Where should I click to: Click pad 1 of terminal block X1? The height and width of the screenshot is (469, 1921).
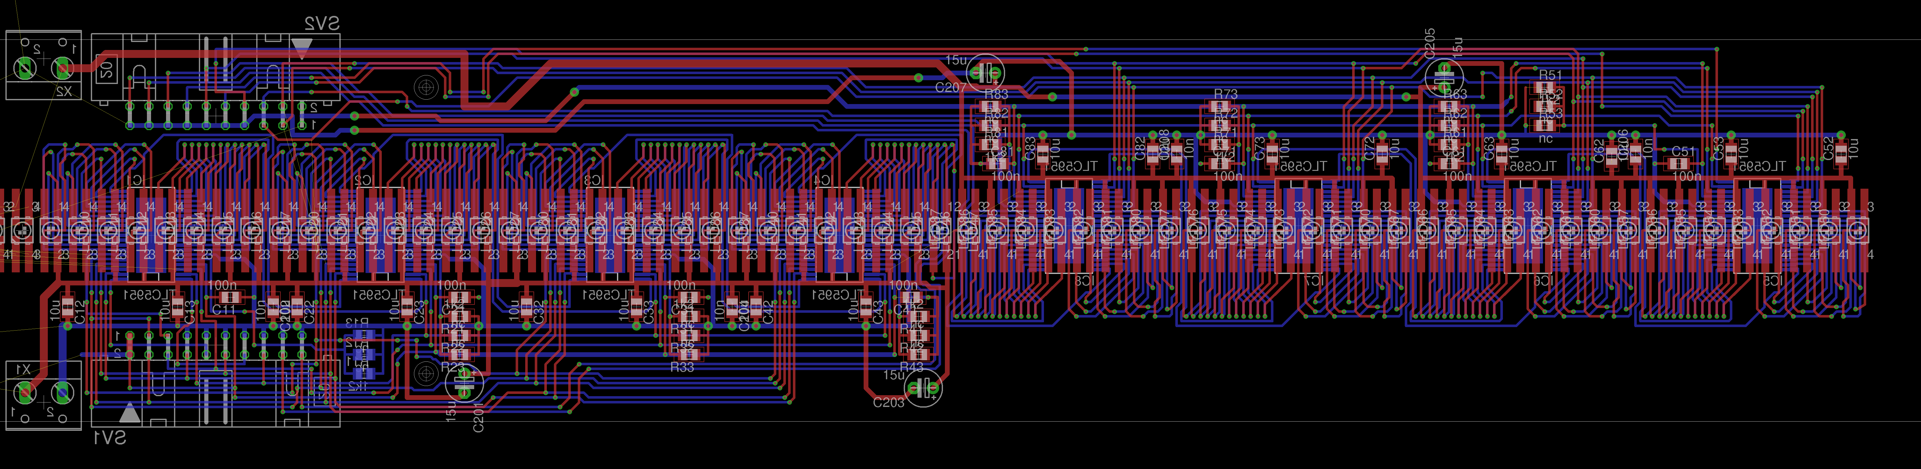(25, 392)
